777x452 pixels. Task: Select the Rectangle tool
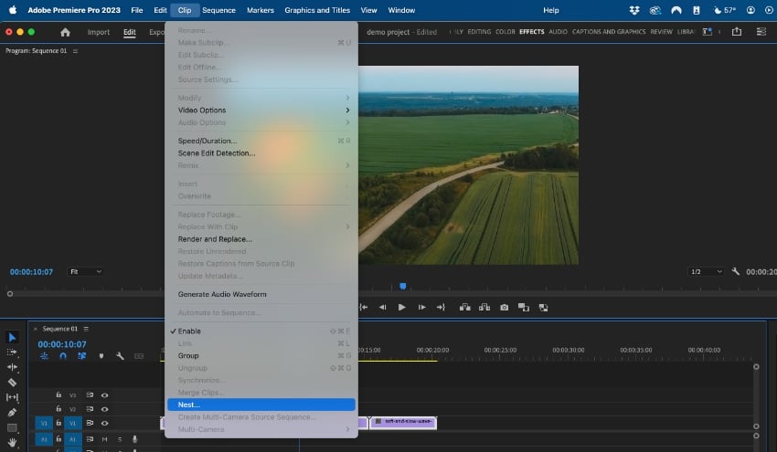click(x=13, y=427)
